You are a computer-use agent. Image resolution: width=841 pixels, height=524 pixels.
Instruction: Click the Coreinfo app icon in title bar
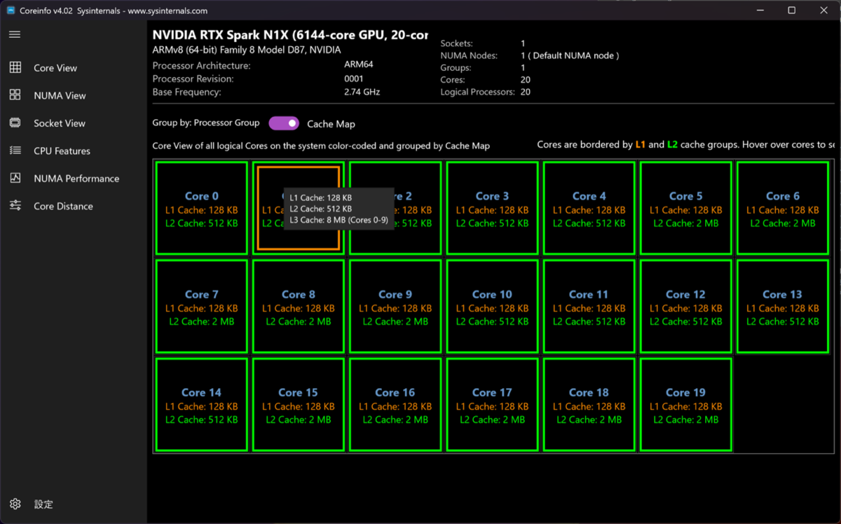11,11
